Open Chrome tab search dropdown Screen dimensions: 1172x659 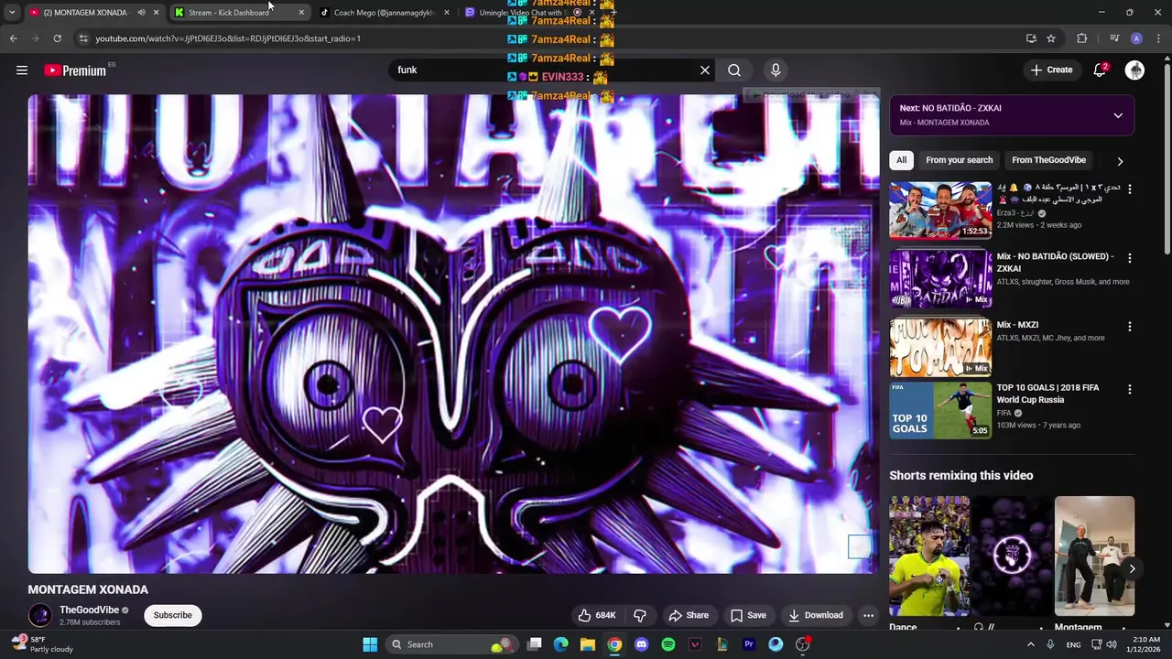pyautogui.click(x=11, y=13)
